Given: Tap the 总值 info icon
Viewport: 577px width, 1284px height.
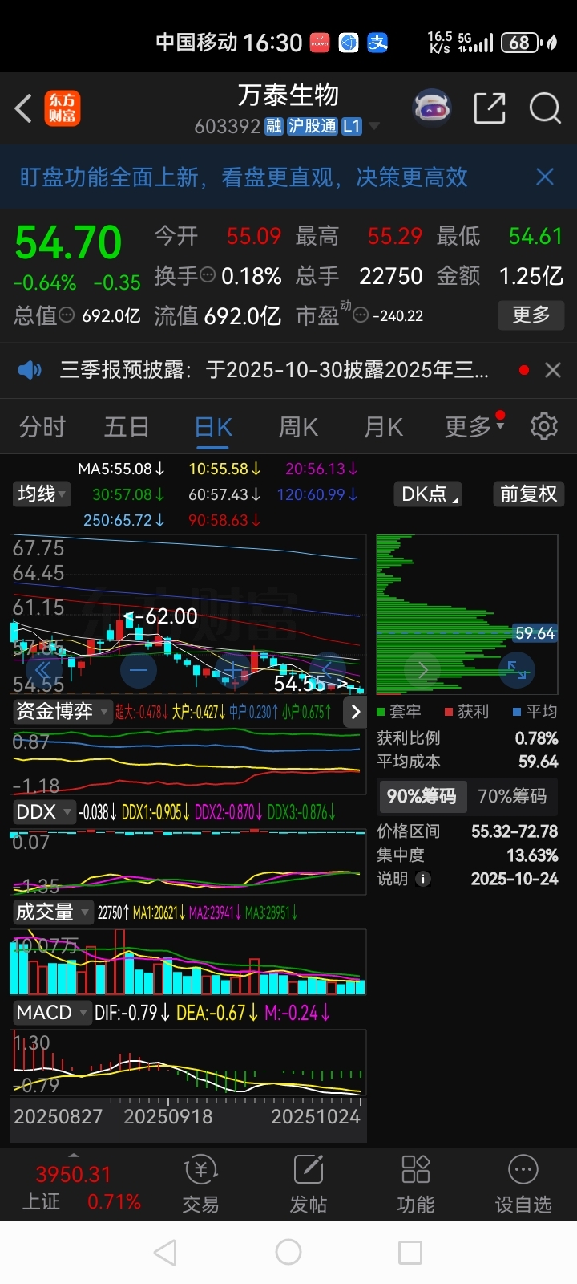Looking at the screenshot, I should click(x=67, y=315).
